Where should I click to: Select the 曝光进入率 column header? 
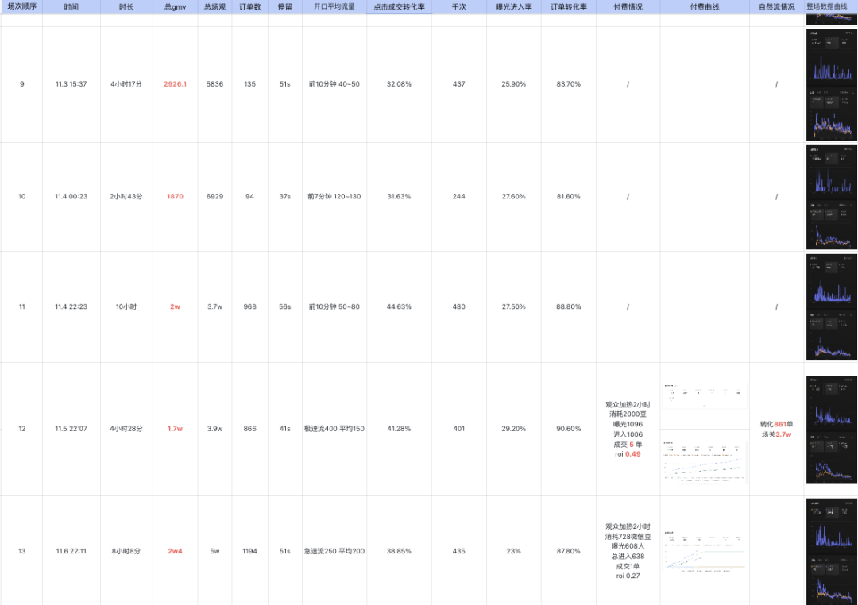tap(514, 7)
